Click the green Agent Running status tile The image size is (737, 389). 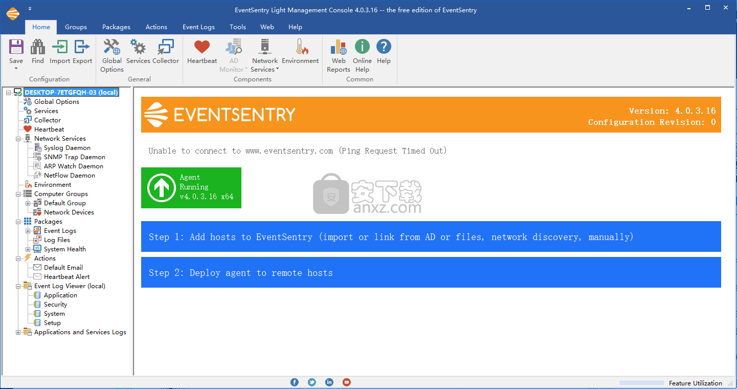tap(191, 188)
